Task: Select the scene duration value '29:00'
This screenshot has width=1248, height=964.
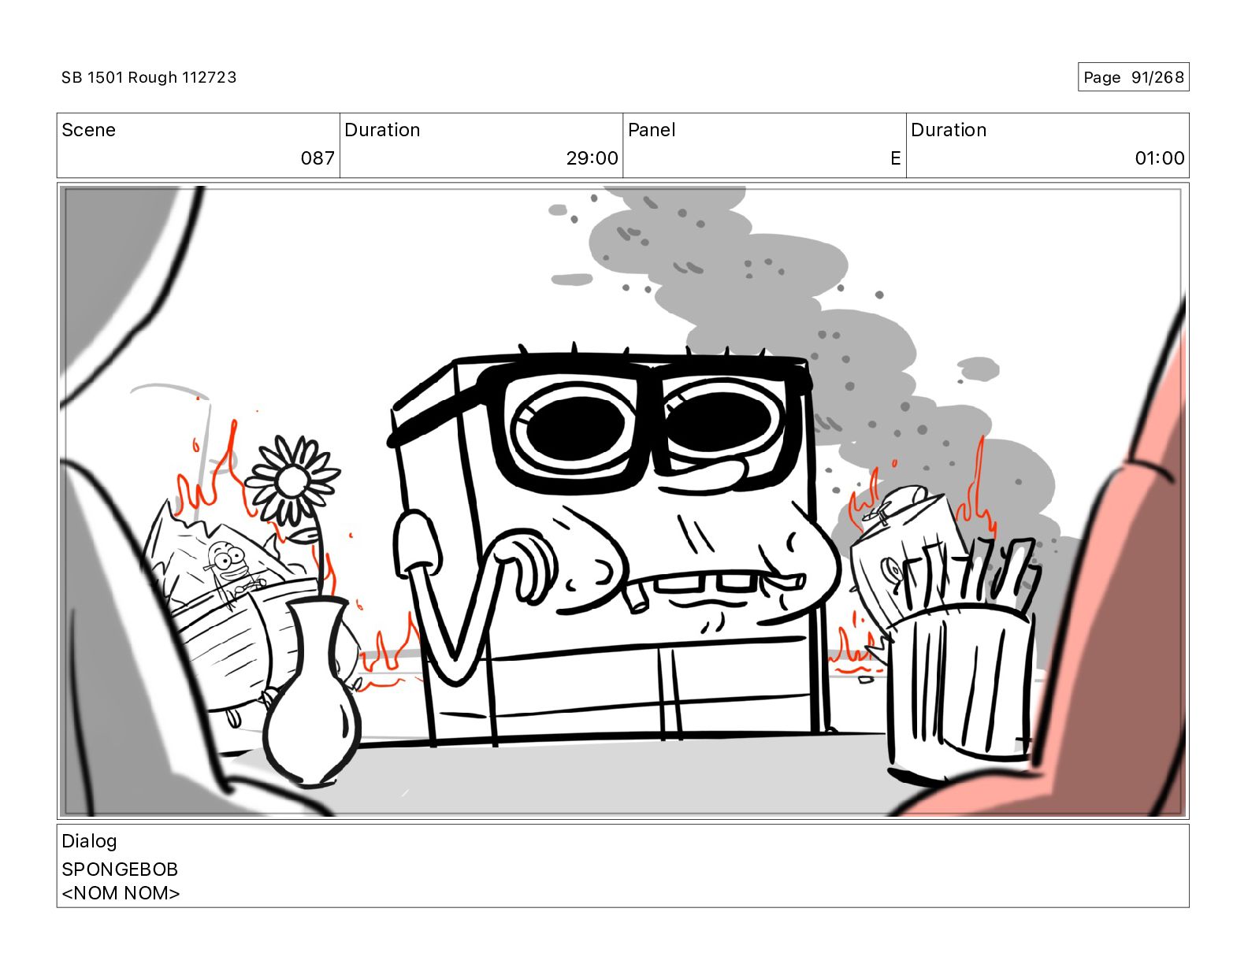Action: 592,158
